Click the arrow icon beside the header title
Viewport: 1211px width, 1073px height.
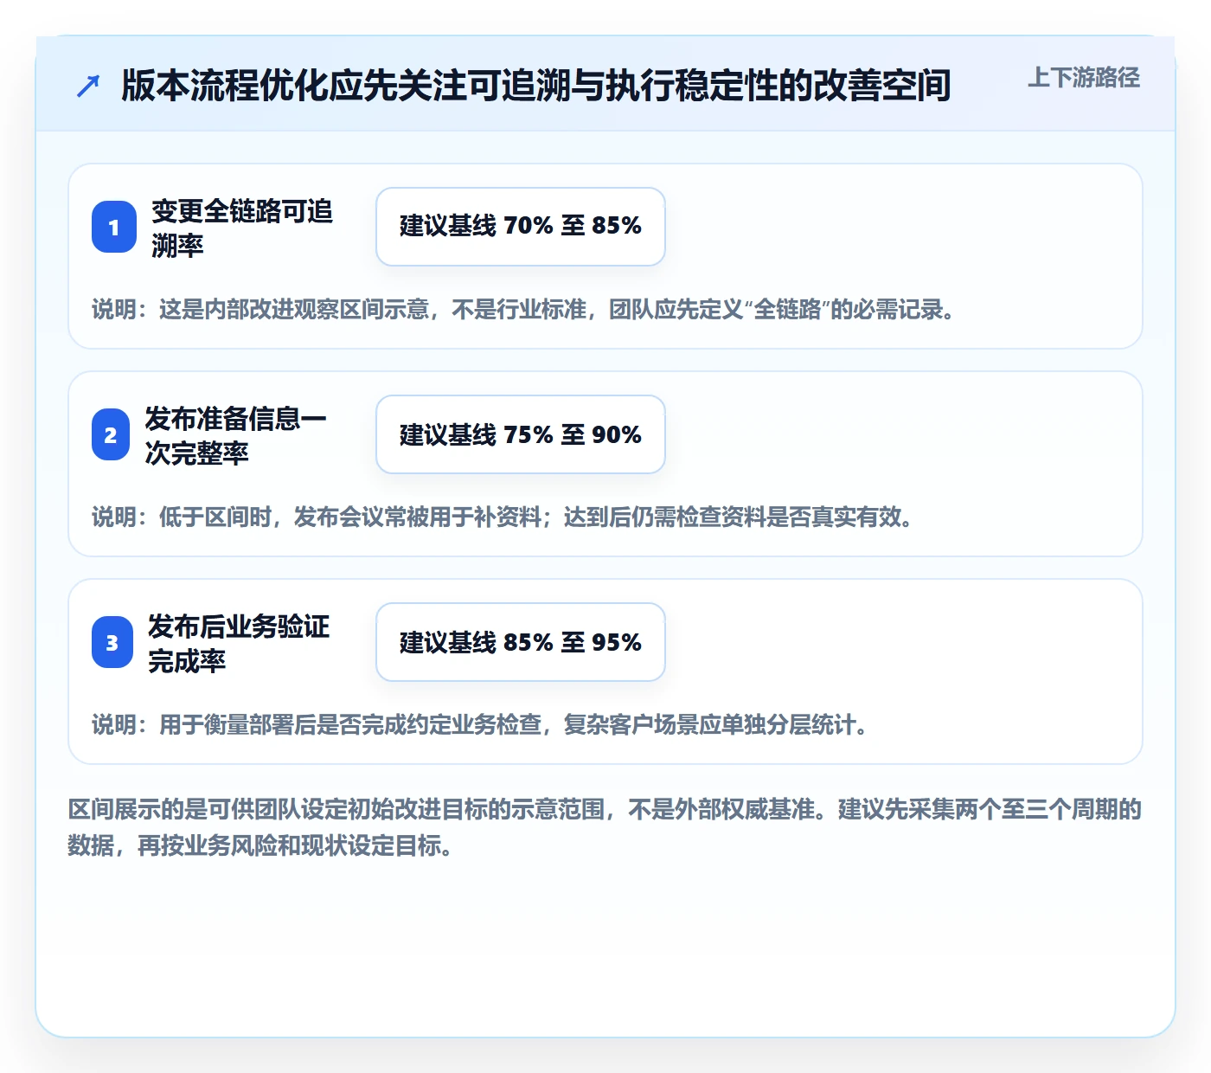[88, 86]
